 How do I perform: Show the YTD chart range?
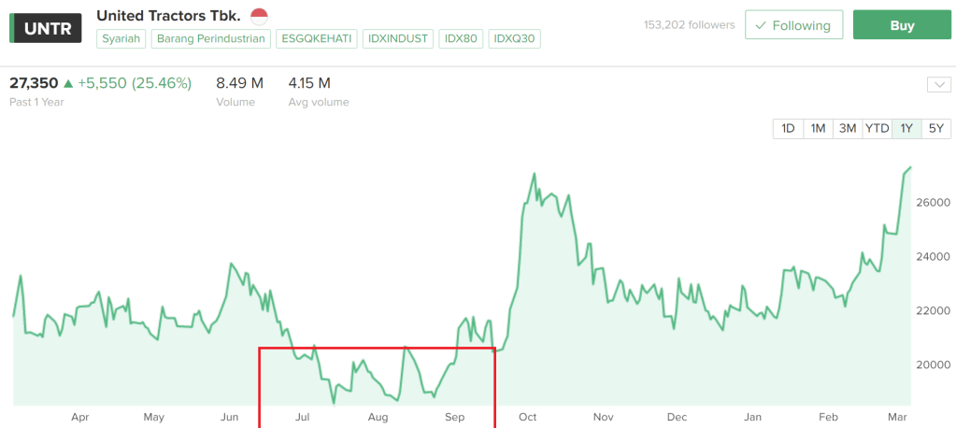(877, 128)
